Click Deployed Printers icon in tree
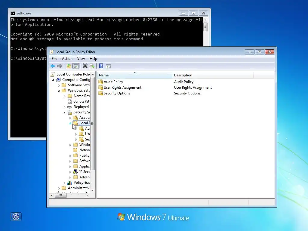308x231 pixels. [x=70, y=107]
